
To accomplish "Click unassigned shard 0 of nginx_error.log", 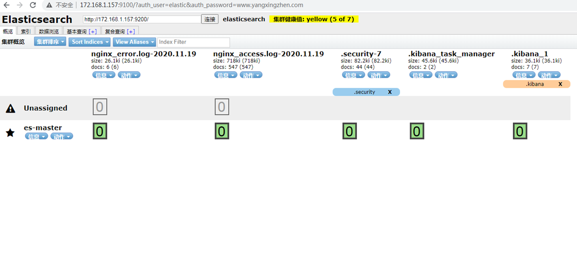I will (100, 107).
